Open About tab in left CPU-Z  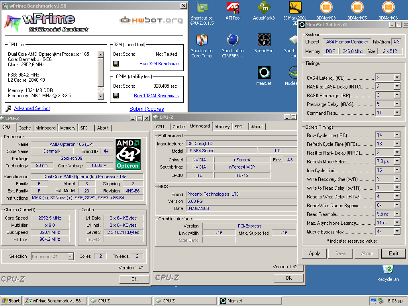(103, 128)
